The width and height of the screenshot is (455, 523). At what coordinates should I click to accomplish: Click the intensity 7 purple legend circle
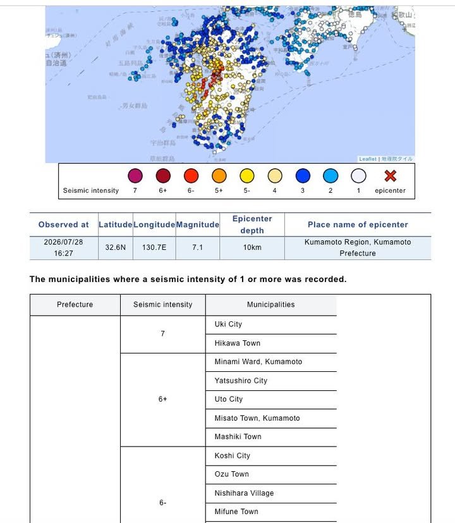[x=135, y=176]
